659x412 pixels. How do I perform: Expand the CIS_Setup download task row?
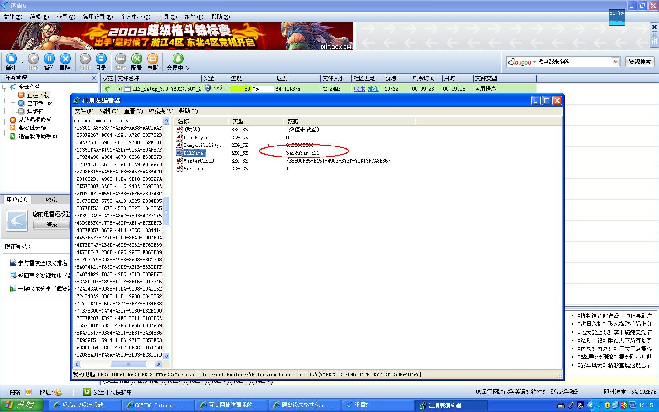click(x=119, y=89)
